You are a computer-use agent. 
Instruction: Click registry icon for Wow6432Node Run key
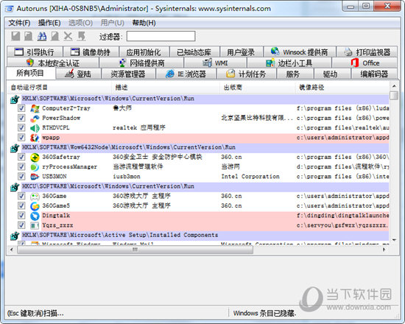click(15, 148)
